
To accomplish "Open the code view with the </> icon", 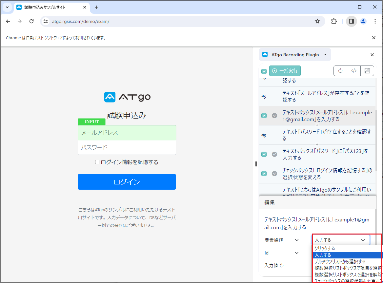I will [353, 70].
